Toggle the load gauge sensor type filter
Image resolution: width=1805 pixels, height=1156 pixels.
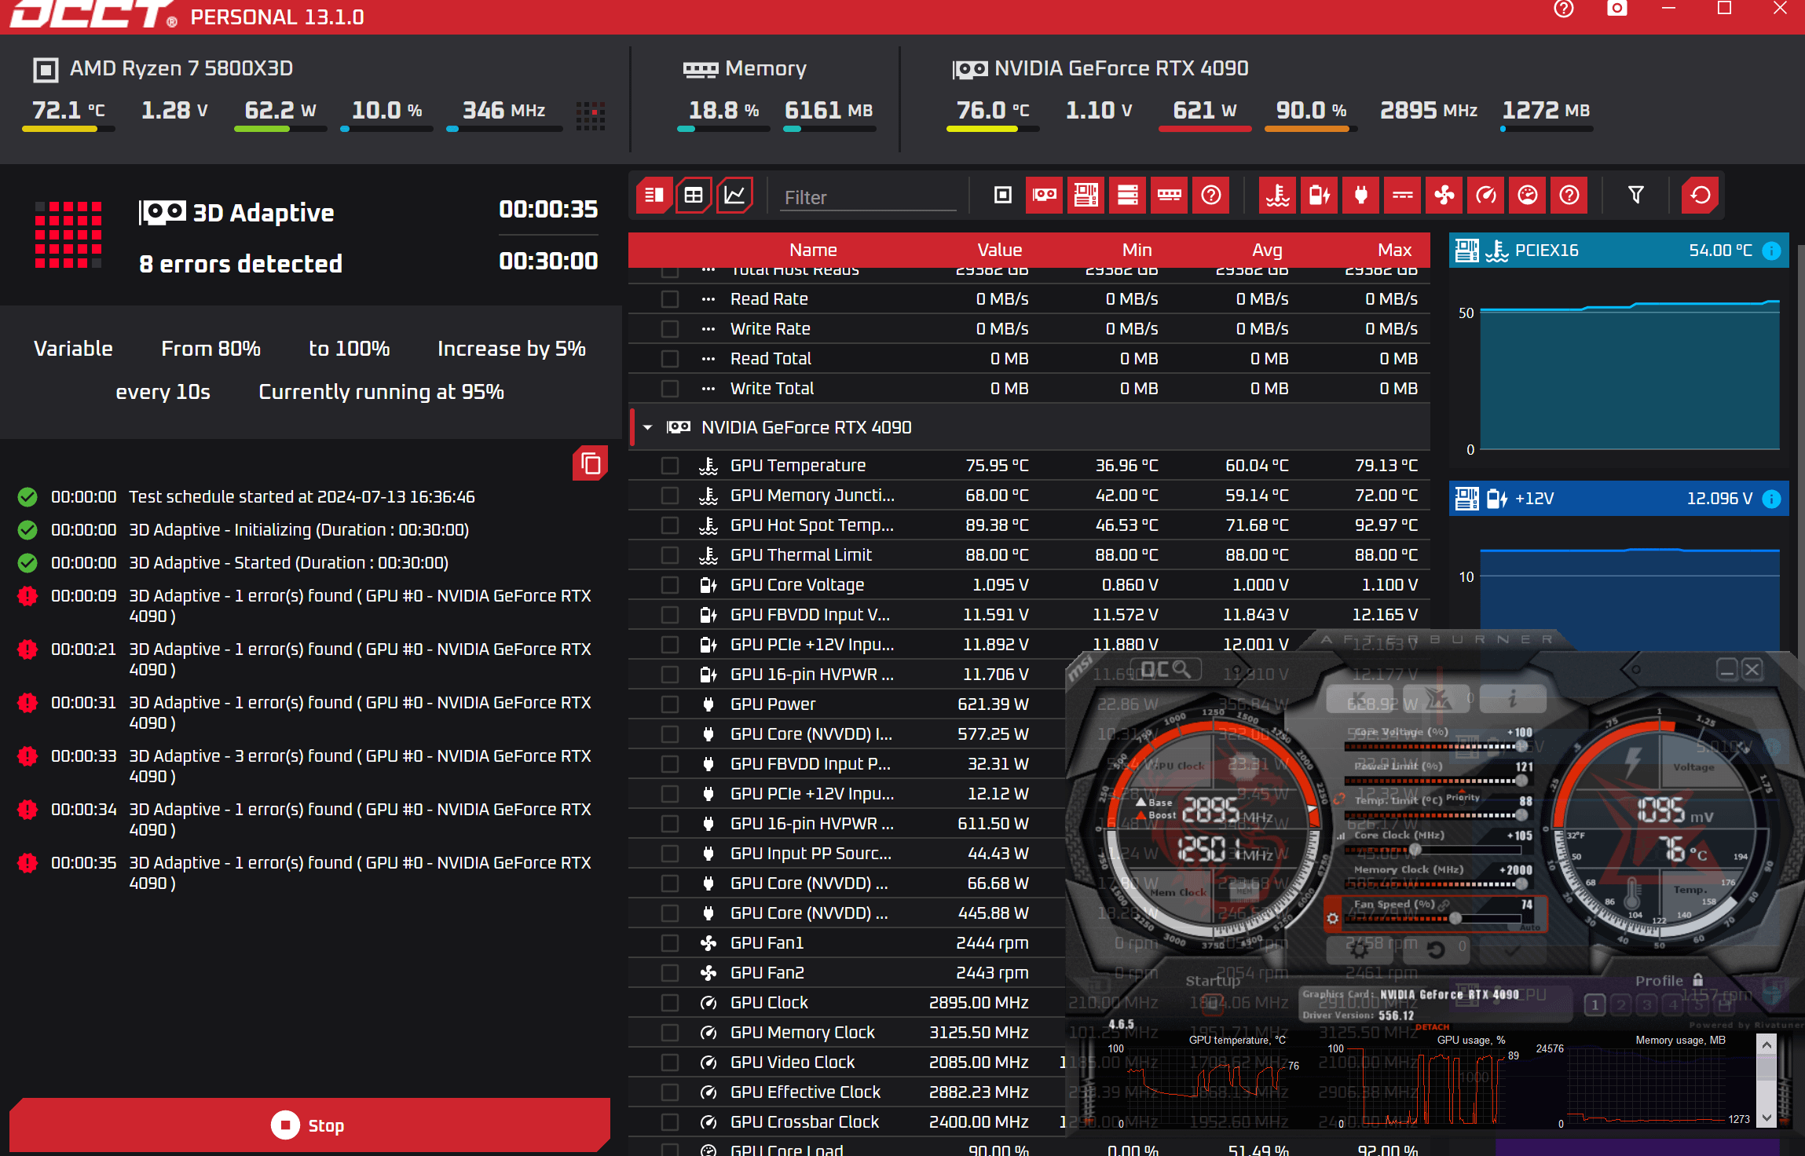(1528, 195)
